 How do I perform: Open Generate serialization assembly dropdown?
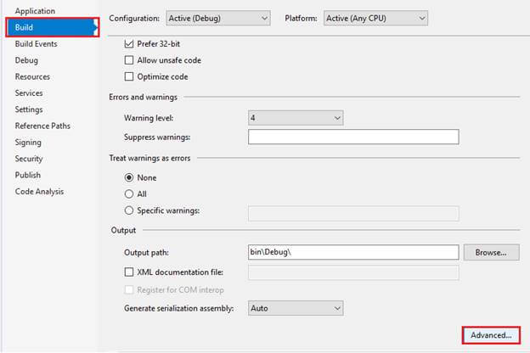coord(296,308)
